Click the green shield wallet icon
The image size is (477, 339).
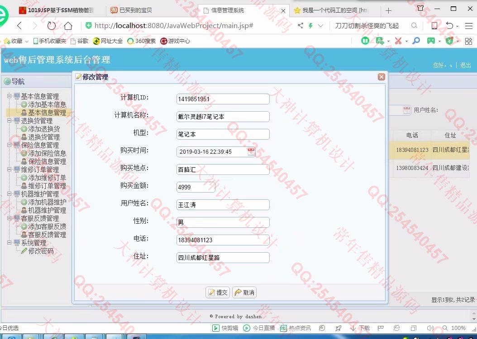449,41
